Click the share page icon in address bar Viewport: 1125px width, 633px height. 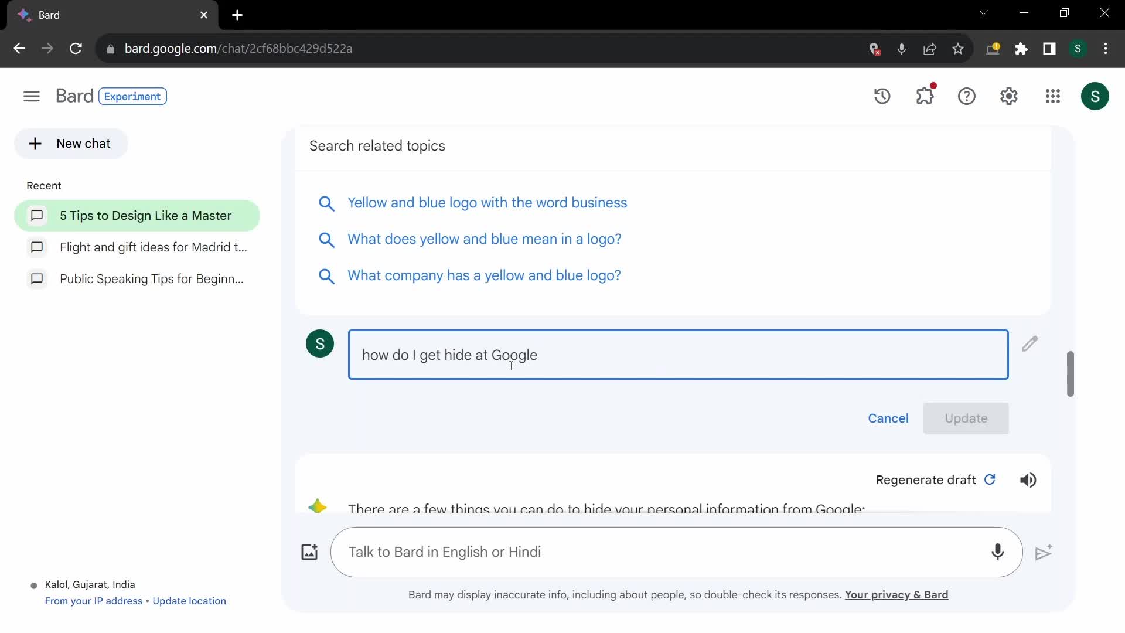(930, 49)
